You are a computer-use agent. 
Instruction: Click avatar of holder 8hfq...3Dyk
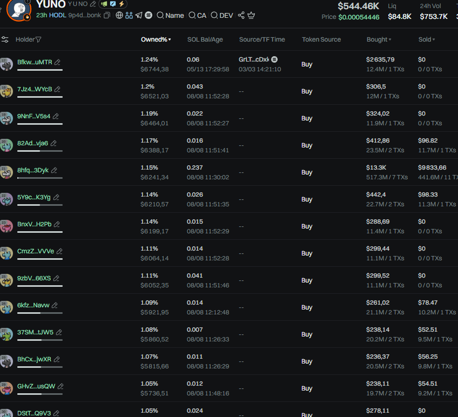(6, 172)
